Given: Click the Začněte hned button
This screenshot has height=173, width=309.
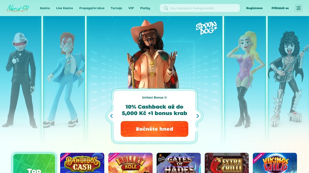Looking at the screenshot, I should [x=154, y=129].
